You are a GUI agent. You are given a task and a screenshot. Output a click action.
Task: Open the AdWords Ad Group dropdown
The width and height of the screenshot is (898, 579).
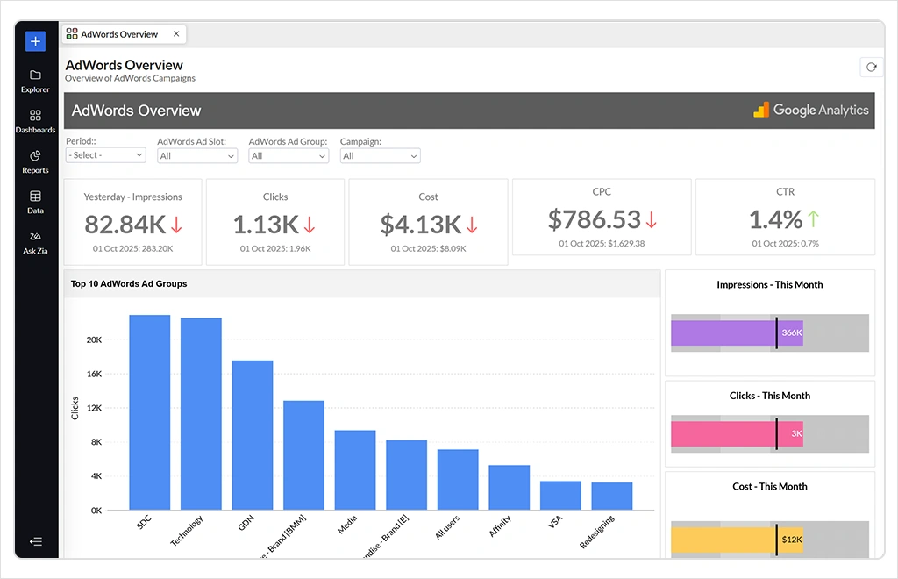pyautogui.click(x=289, y=156)
